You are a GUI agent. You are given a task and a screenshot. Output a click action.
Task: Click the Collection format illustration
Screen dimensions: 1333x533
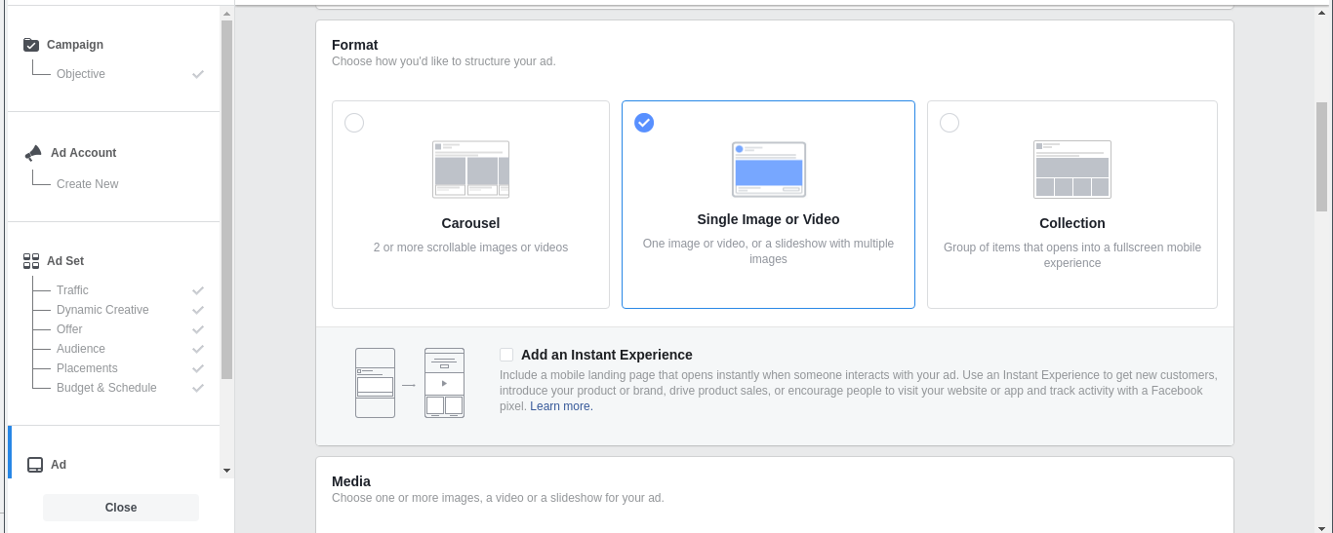click(1072, 170)
